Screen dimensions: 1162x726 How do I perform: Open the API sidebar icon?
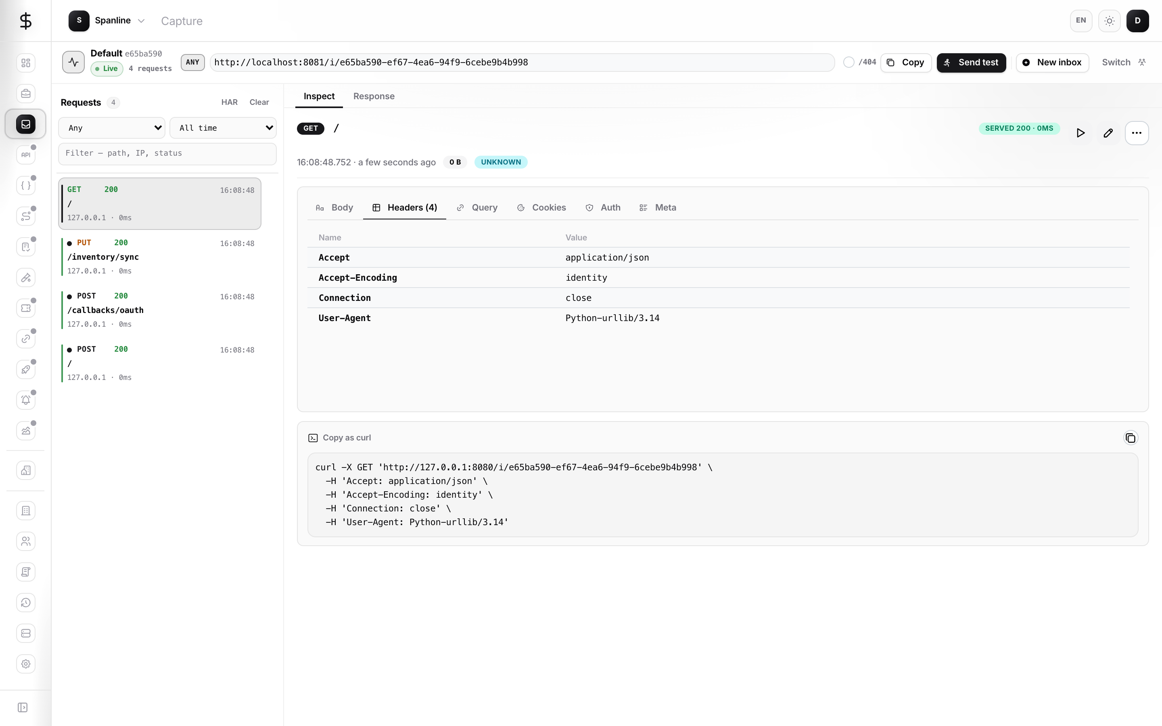click(25, 154)
